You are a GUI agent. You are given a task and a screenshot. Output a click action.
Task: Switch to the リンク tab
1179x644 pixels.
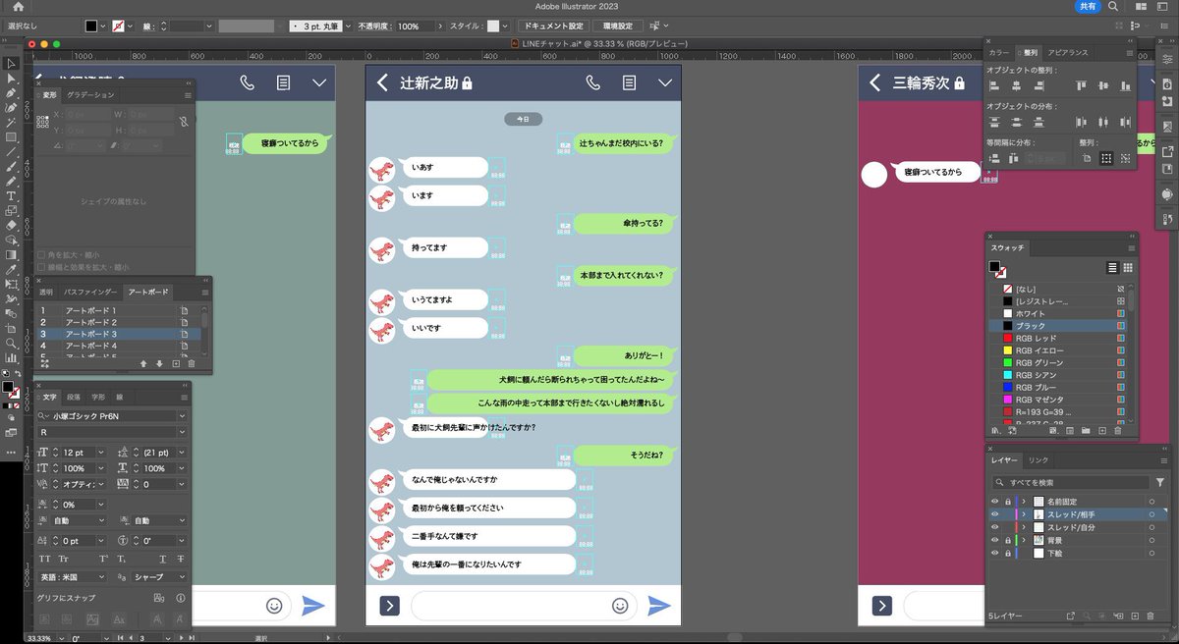click(x=1039, y=460)
